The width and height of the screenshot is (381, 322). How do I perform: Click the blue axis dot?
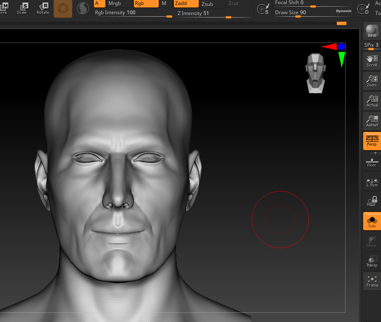342,46
